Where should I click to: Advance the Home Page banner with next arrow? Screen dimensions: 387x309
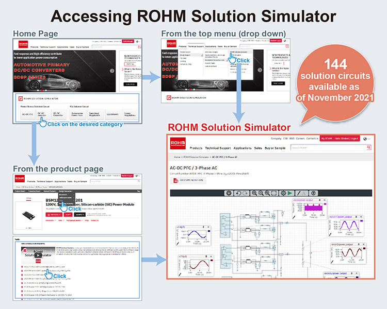[112, 71]
